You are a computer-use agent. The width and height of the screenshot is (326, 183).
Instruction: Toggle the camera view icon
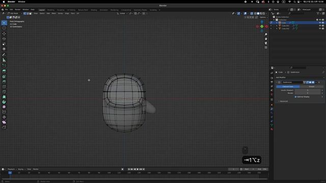point(266,43)
